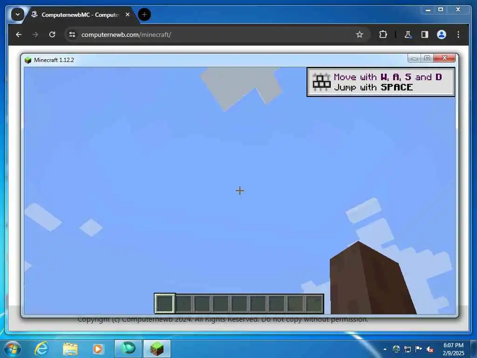
Task: Toggle the browser side panel
Action: click(425, 34)
